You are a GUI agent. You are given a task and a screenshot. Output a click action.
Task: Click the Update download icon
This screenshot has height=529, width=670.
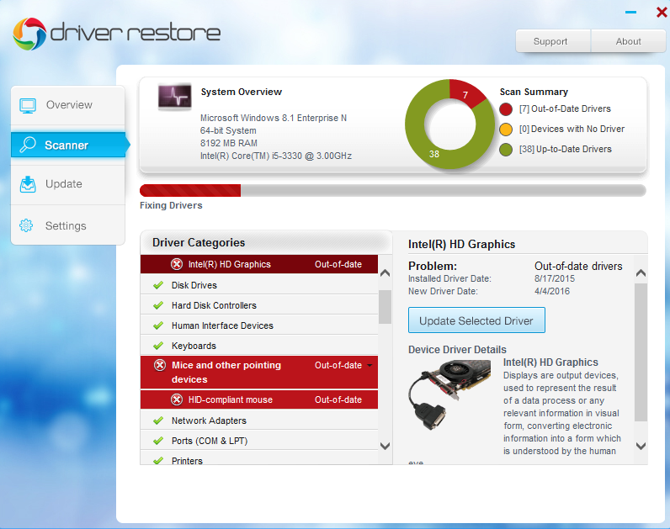(x=28, y=184)
